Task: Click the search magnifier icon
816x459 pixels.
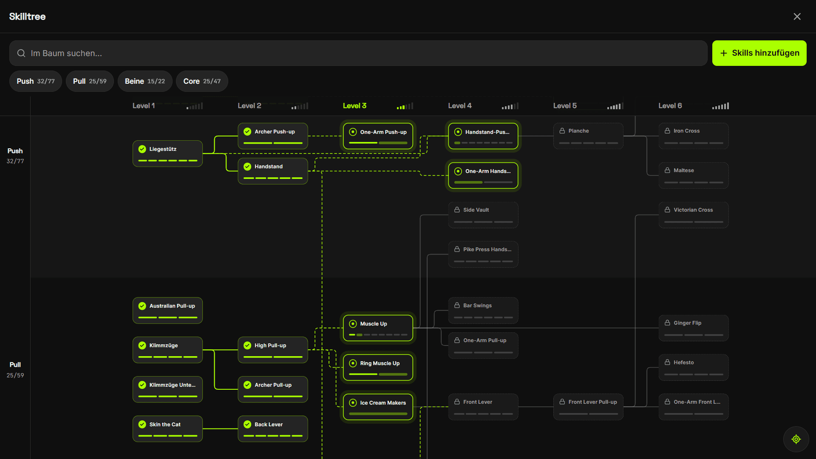Action: (x=21, y=53)
